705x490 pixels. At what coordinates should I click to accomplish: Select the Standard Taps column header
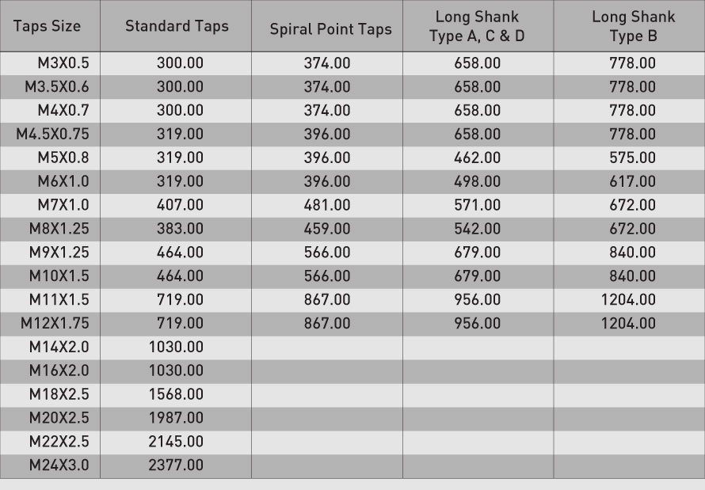tap(177, 26)
